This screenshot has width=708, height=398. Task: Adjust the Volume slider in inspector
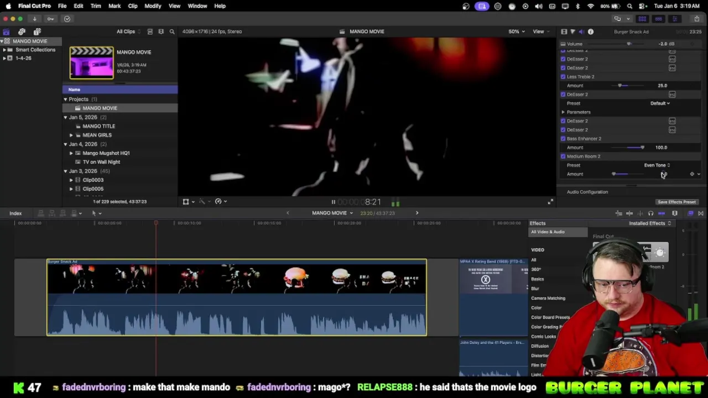pos(629,44)
